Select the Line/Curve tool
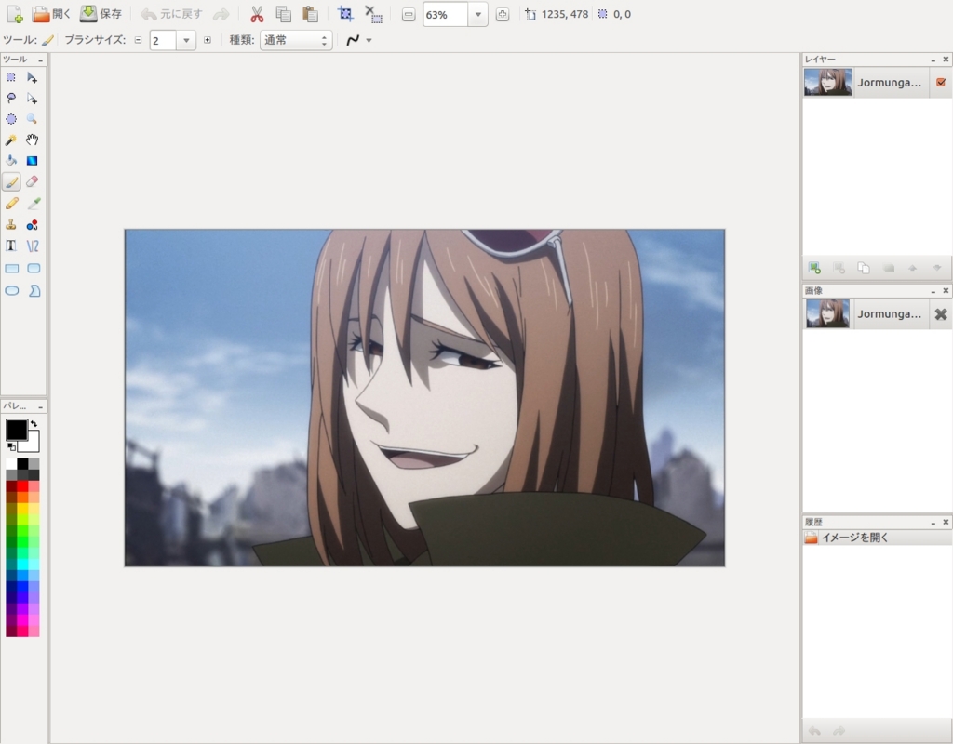Viewport: 953px width, 744px height. (33, 246)
